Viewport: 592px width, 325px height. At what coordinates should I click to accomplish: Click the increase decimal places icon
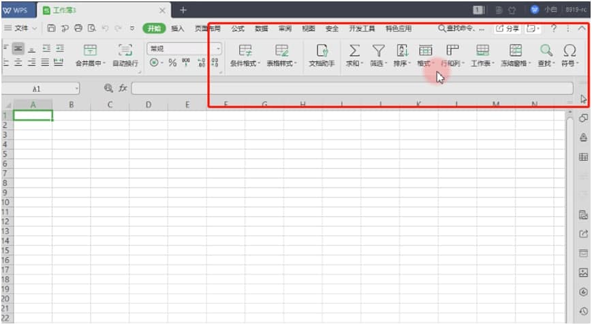(201, 62)
